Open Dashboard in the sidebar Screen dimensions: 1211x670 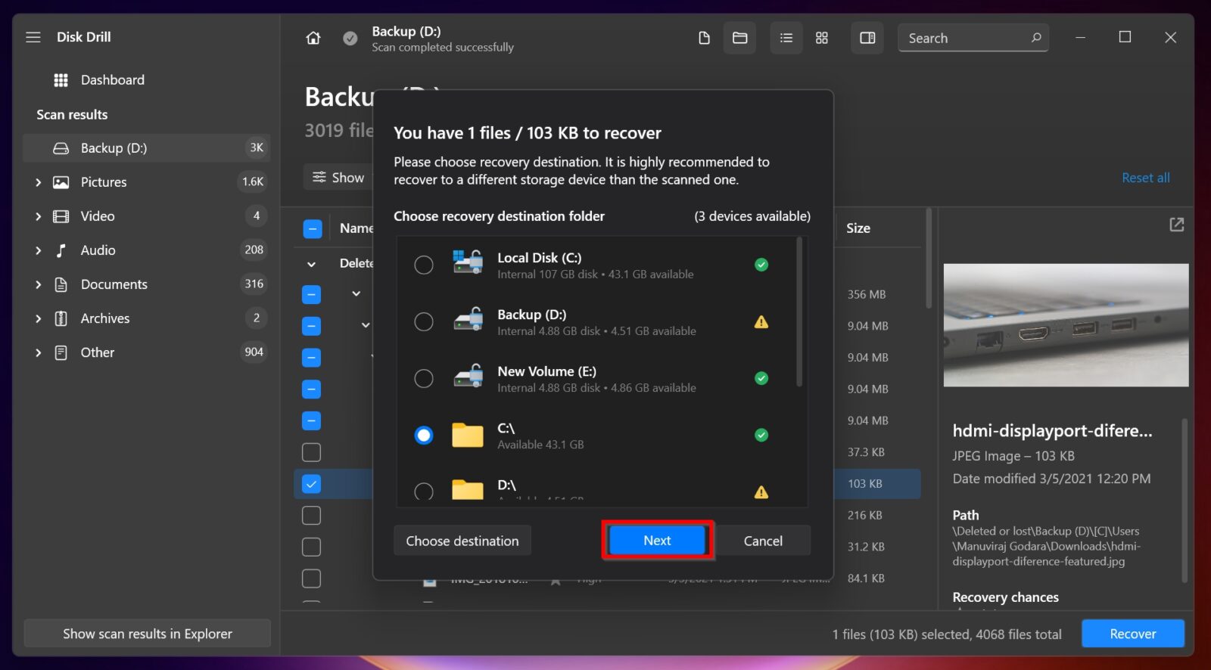(x=112, y=80)
